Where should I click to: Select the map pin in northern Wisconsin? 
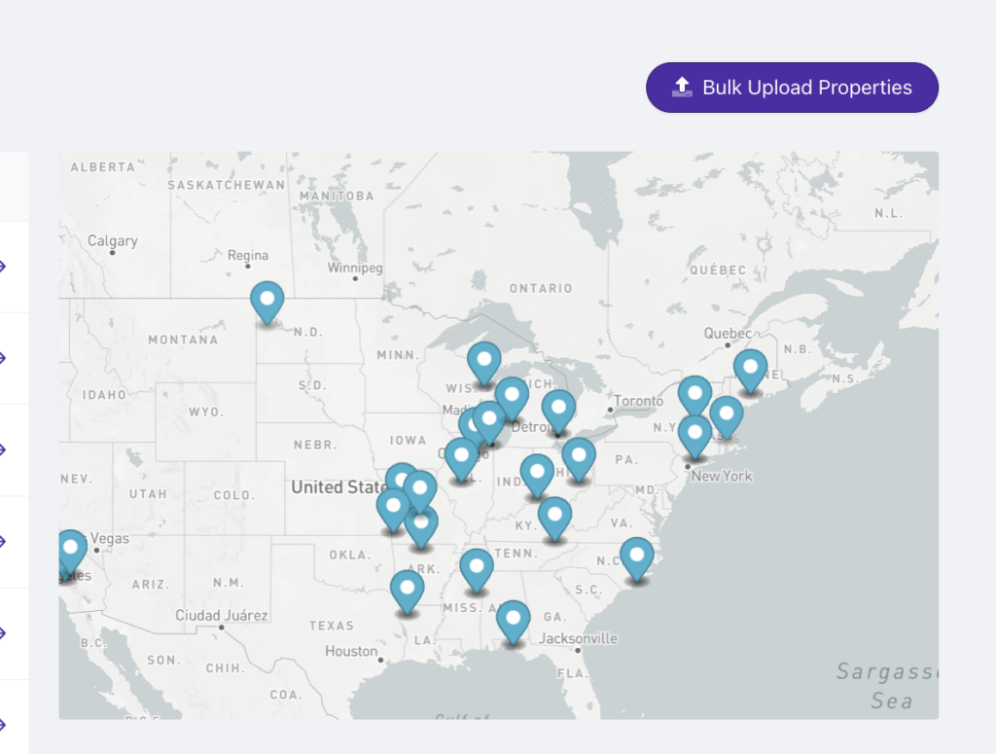tap(484, 364)
